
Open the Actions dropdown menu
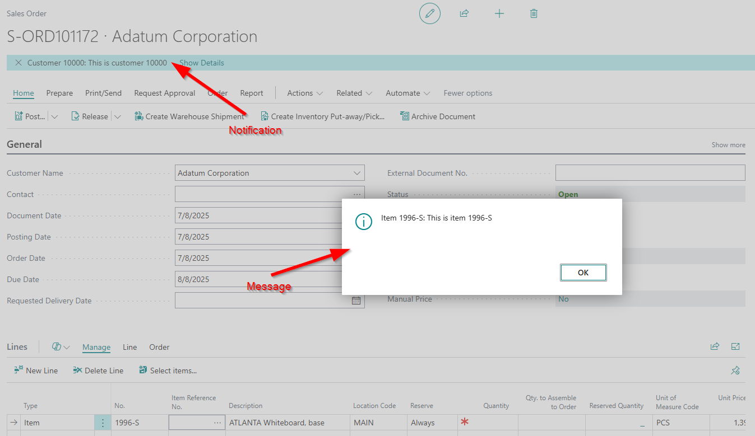pos(305,93)
